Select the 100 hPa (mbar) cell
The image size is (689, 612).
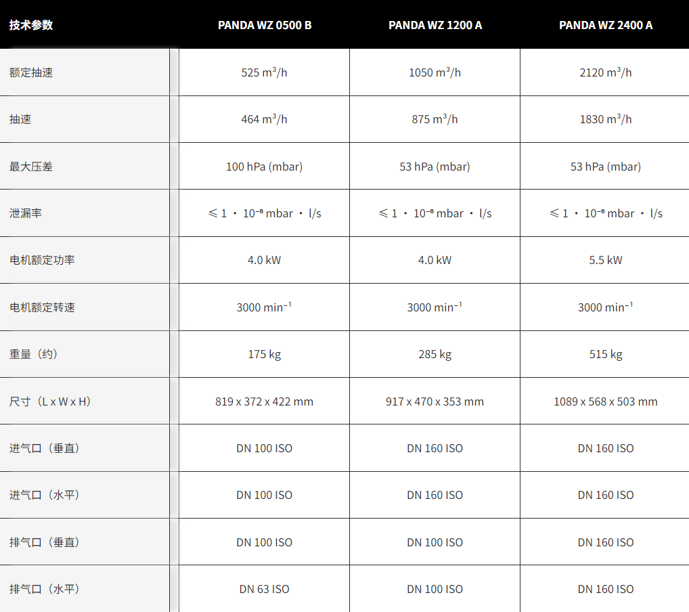(x=264, y=167)
